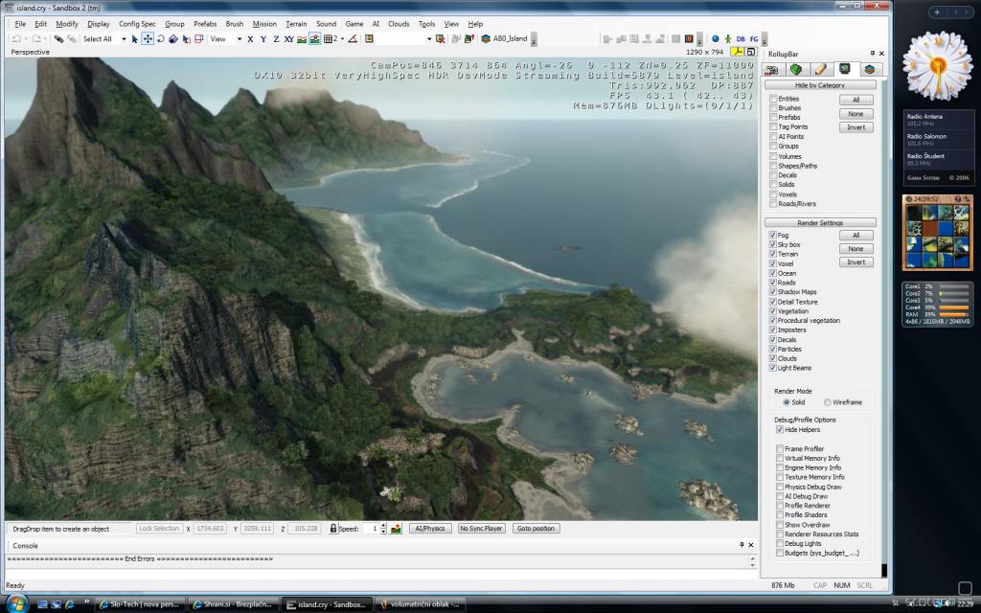
Task: Uncheck the Fog render setting
Action: point(773,236)
